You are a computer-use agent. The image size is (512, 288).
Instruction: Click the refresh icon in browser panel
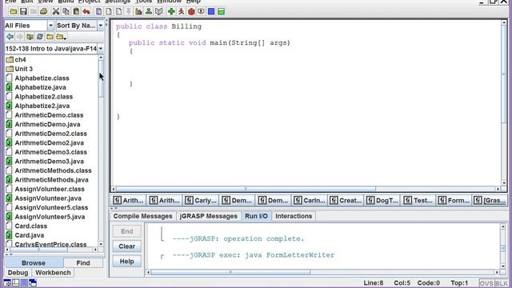pyautogui.click(x=40, y=37)
